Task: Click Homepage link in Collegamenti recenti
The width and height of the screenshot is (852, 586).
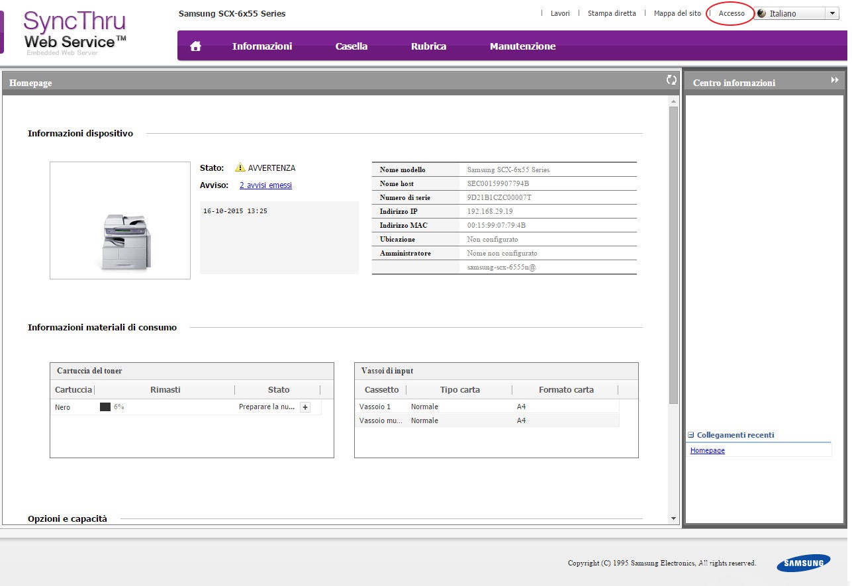Action: [x=708, y=450]
